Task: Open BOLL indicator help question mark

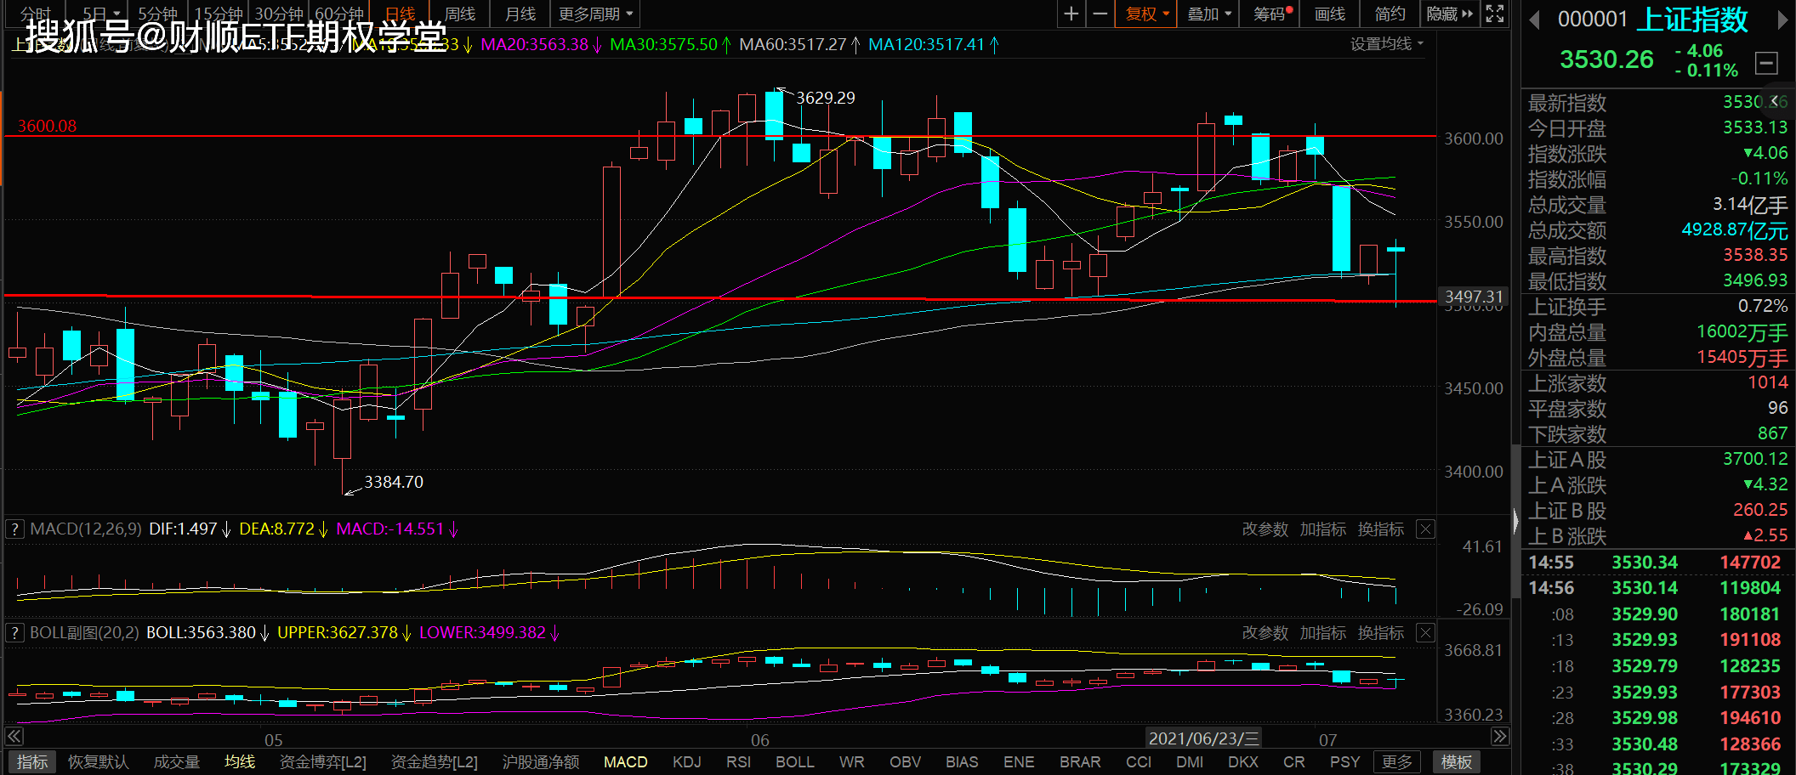Action: [x=14, y=633]
